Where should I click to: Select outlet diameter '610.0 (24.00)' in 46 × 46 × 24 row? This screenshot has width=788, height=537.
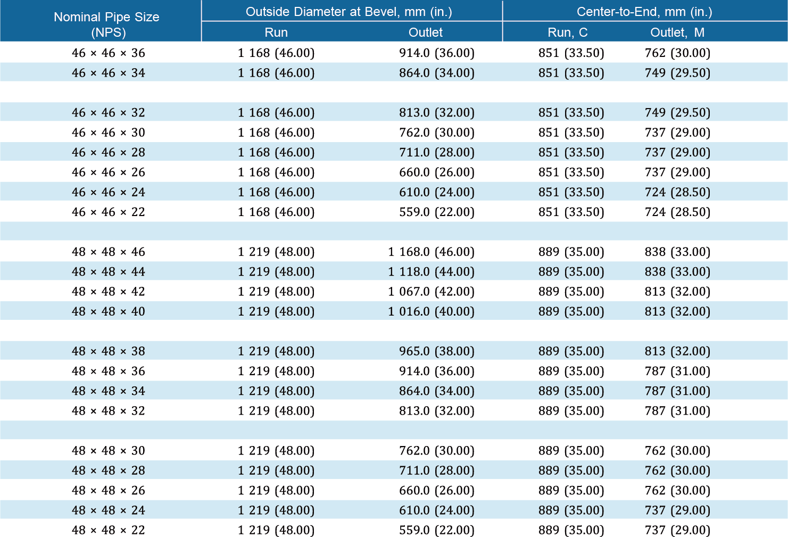click(x=437, y=192)
